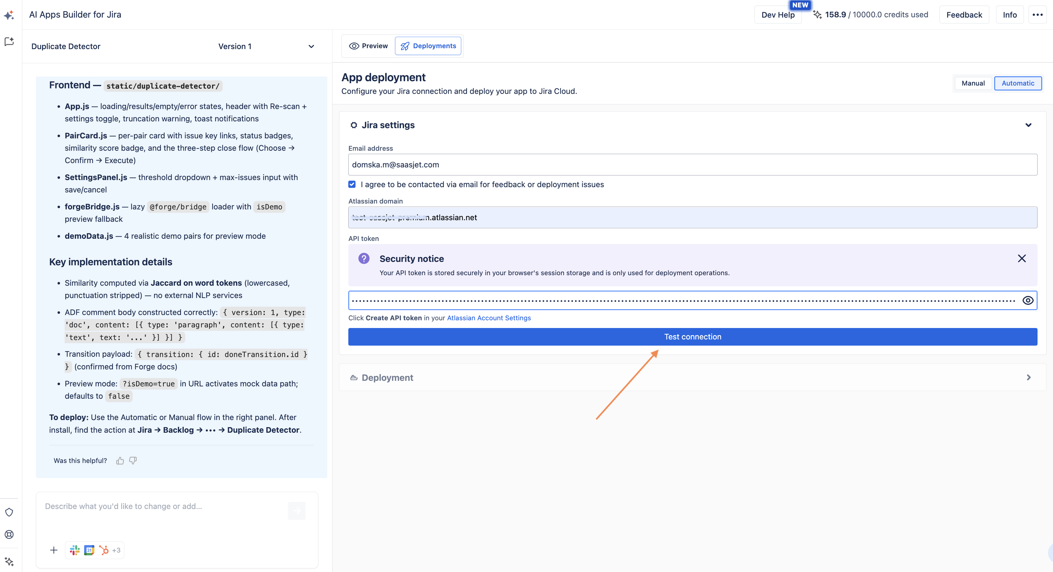Show the API token with the eye icon
This screenshot has height=572, width=1053.
click(1028, 301)
